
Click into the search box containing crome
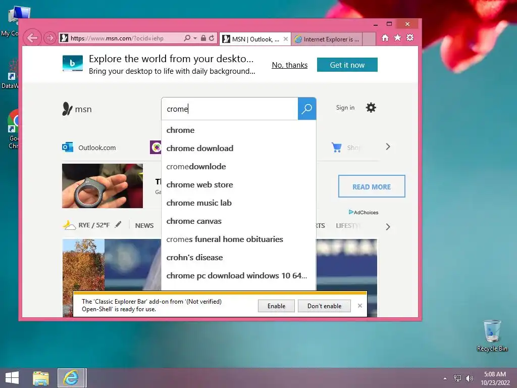click(x=230, y=109)
